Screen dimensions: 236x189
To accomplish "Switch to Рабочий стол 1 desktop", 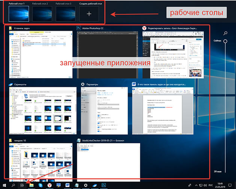I will pyautogui.click(x=19, y=14).
